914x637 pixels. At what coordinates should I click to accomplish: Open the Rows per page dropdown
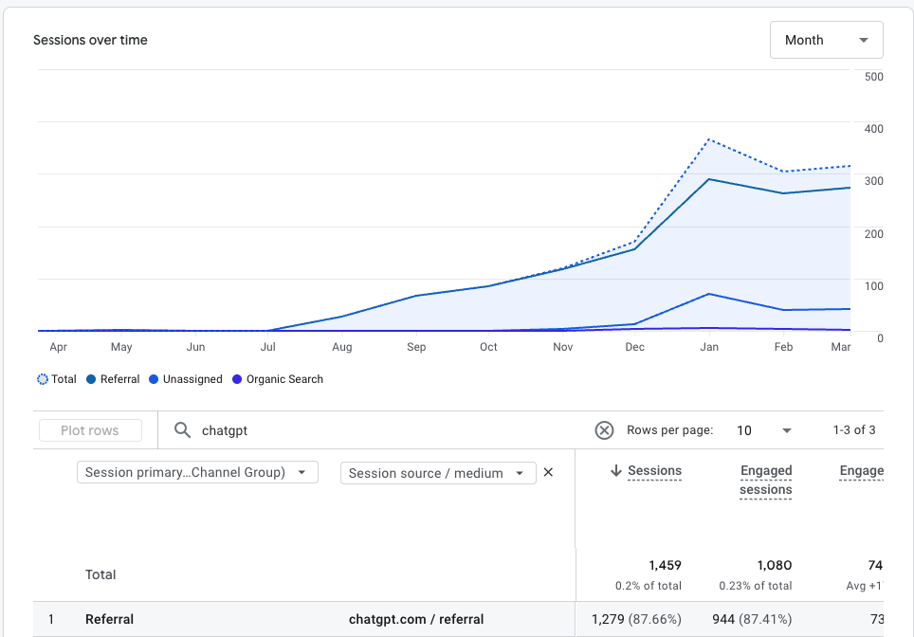764,430
